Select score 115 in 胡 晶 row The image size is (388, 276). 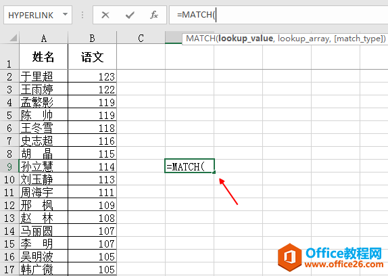coord(92,154)
